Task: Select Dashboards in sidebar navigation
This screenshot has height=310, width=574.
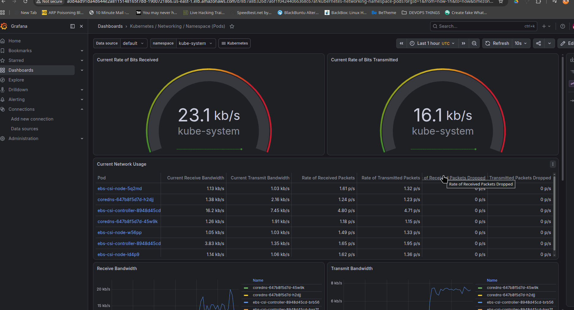Action: click(21, 70)
